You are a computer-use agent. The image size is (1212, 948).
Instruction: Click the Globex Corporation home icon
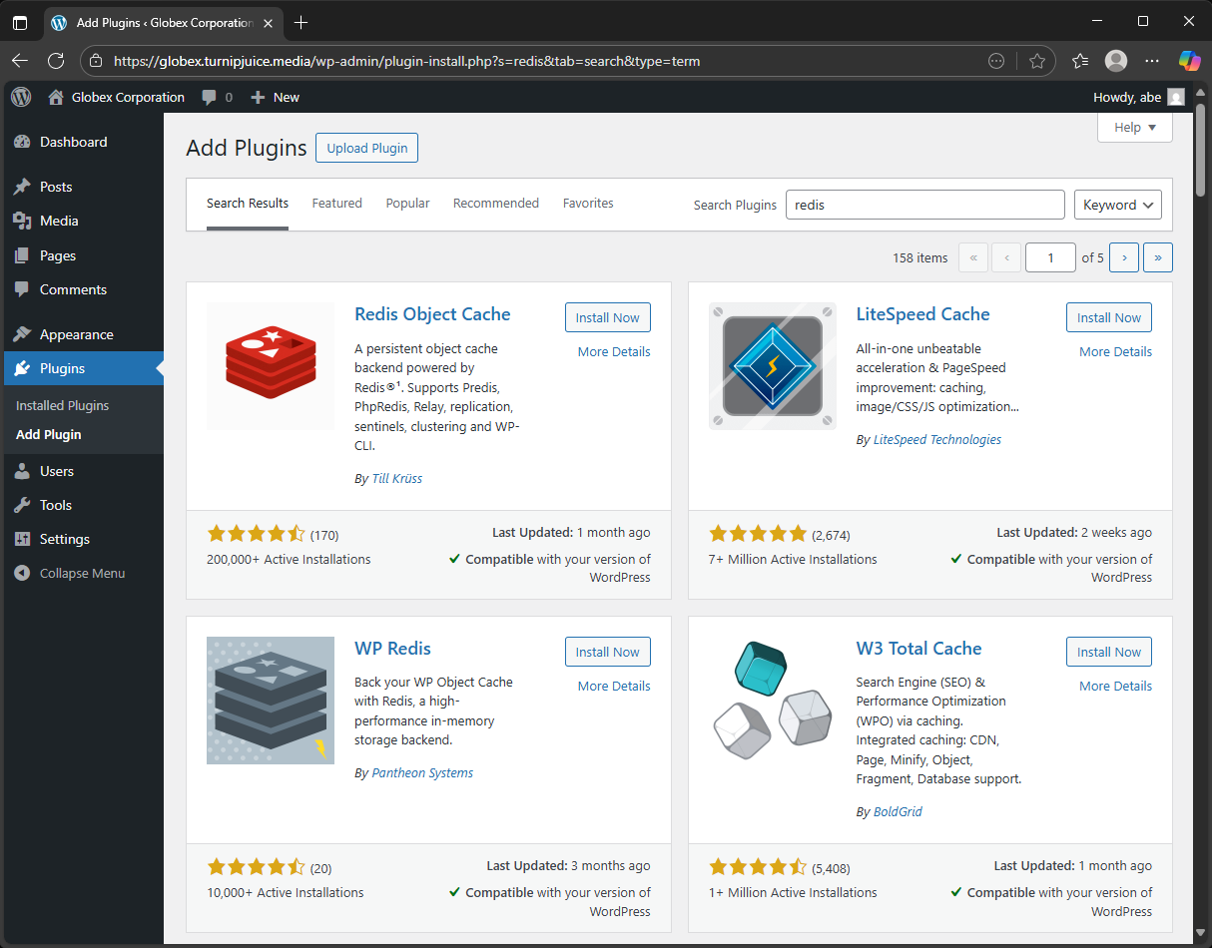[x=56, y=97]
